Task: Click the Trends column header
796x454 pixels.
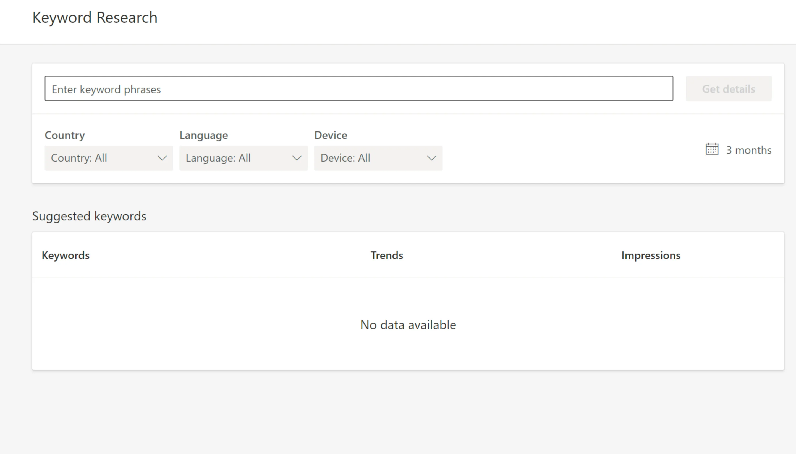Action: tap(387, 255)
